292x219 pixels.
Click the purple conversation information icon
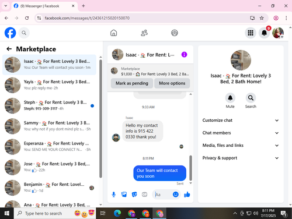(x=184, y=55)
